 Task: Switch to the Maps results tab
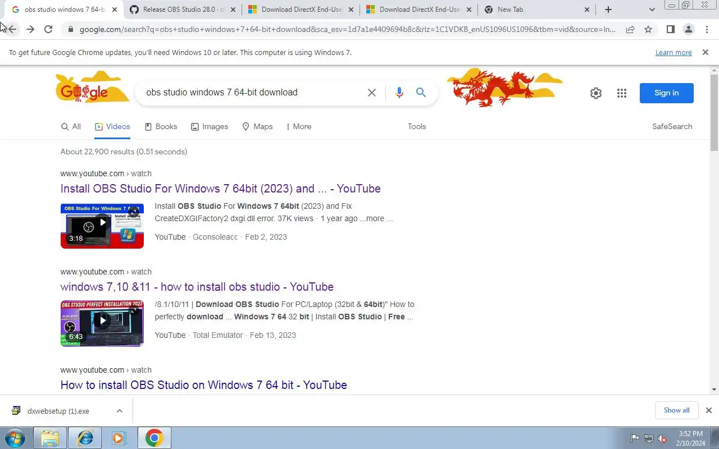pyautogui.click(x=257, y=126)
